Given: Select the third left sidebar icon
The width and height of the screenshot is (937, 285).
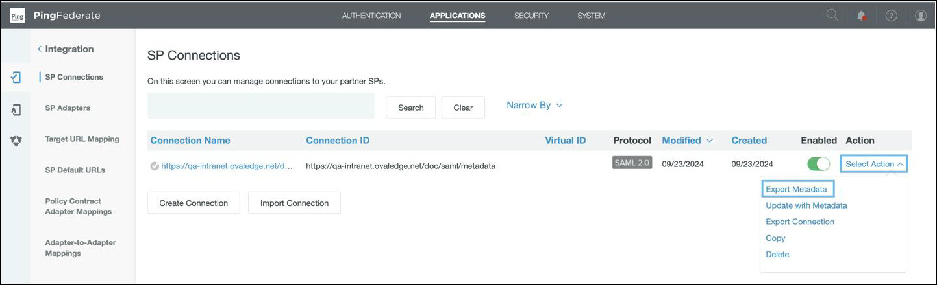Looking at the screenshot, I should [16, 140].
